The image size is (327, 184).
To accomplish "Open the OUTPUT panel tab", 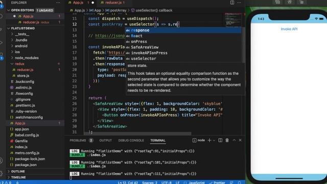I will (106, 141).
